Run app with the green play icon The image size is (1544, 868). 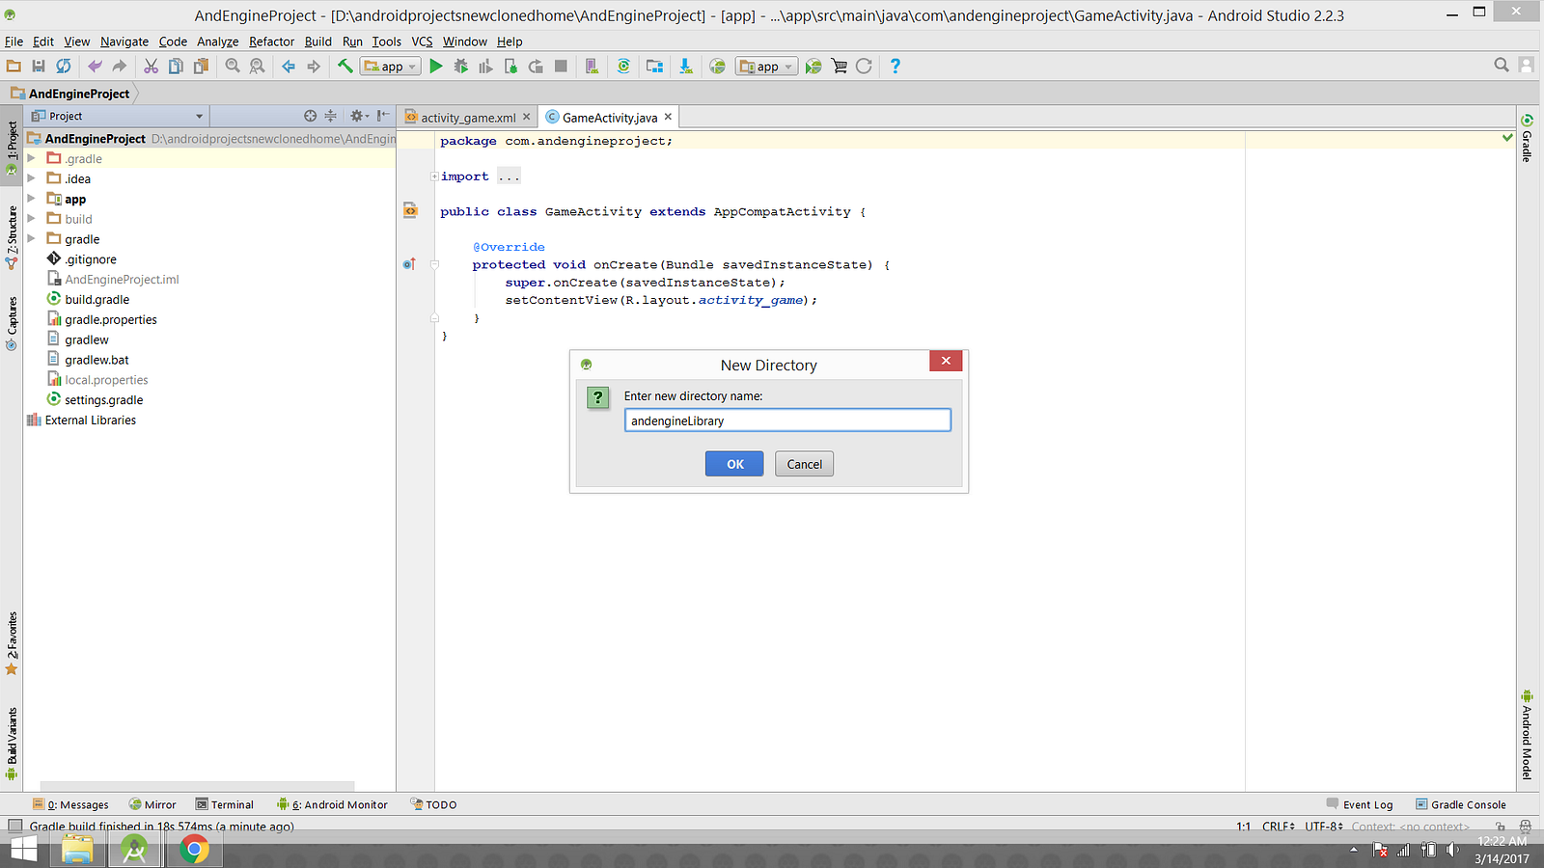436,67
